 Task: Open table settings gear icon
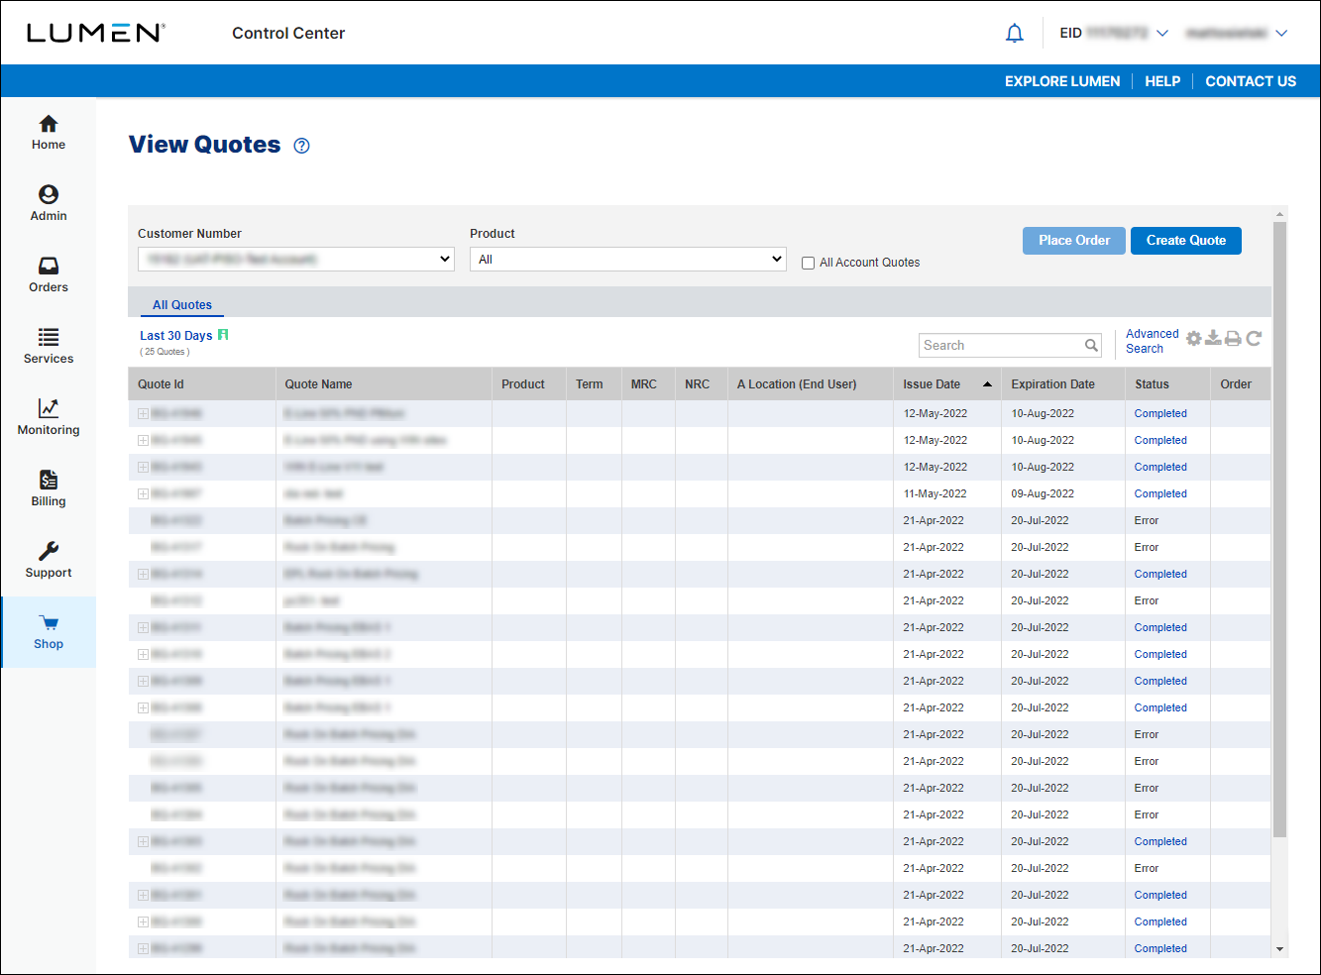(1194, 339)
